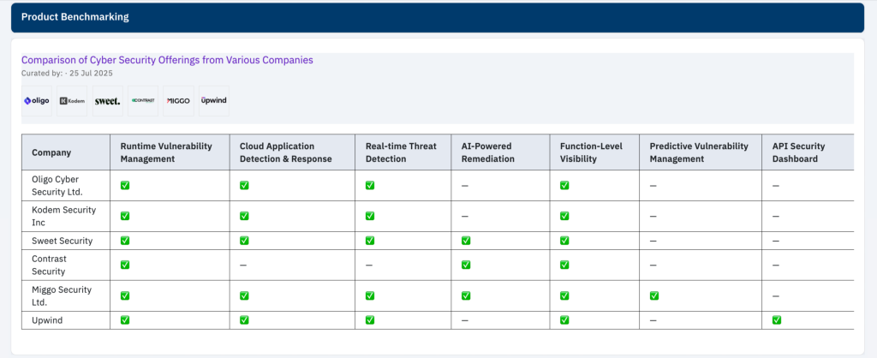Click the Oligo company logo
The height and width of the screenshot is (358, 877).
36,101
